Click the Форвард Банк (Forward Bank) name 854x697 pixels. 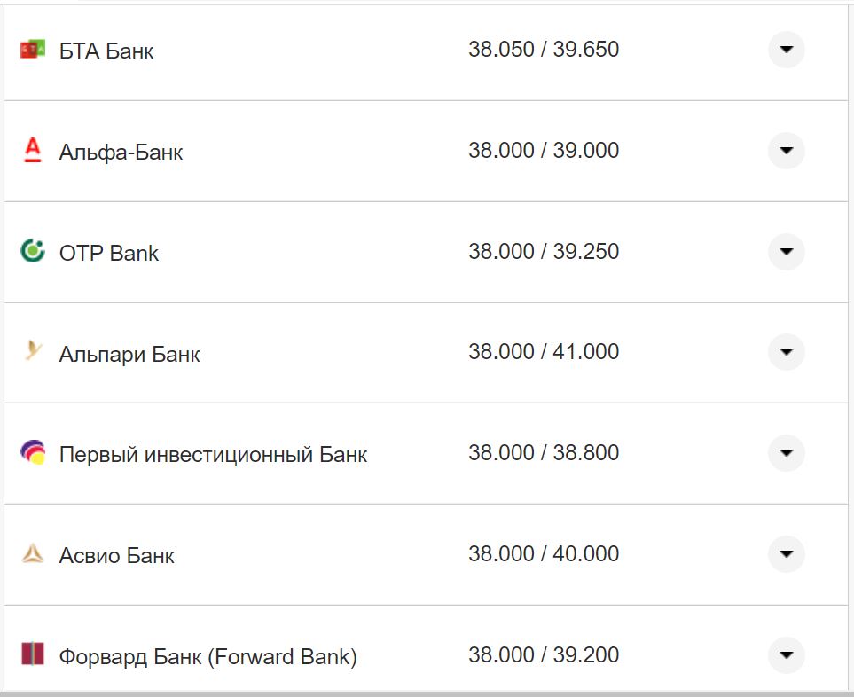pyautogui.click(x=208, y=657)
